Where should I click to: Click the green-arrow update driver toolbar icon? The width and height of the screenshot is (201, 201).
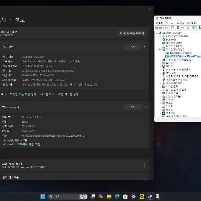pyautogui.click(x=188, y=28)
